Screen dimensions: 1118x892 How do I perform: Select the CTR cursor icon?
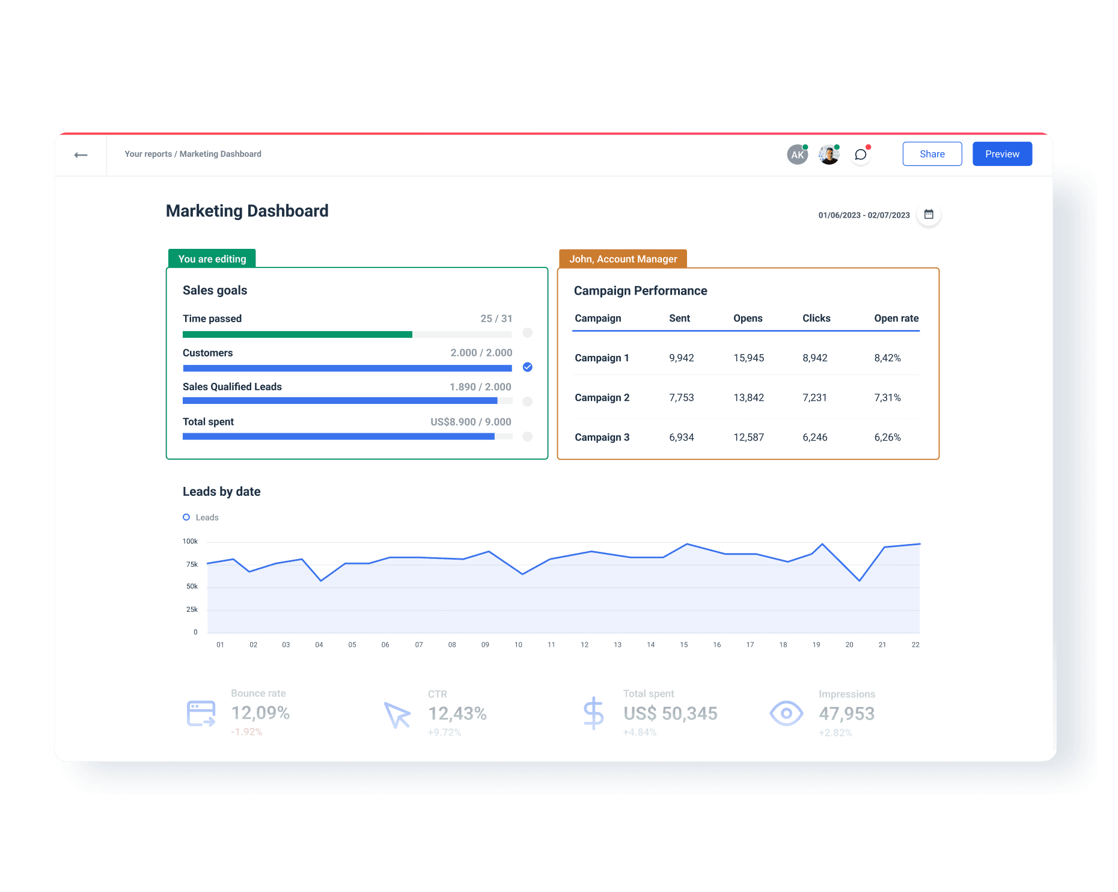[x=397, y=715]
